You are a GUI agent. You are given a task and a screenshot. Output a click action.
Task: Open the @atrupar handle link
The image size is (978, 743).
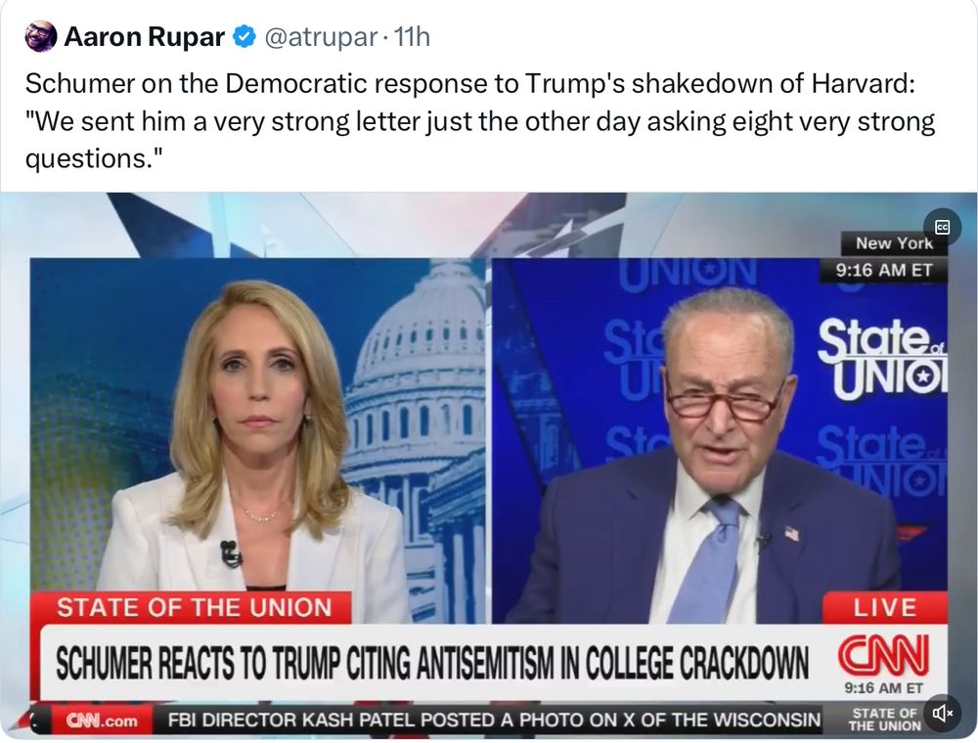click(x=321, y=37)
